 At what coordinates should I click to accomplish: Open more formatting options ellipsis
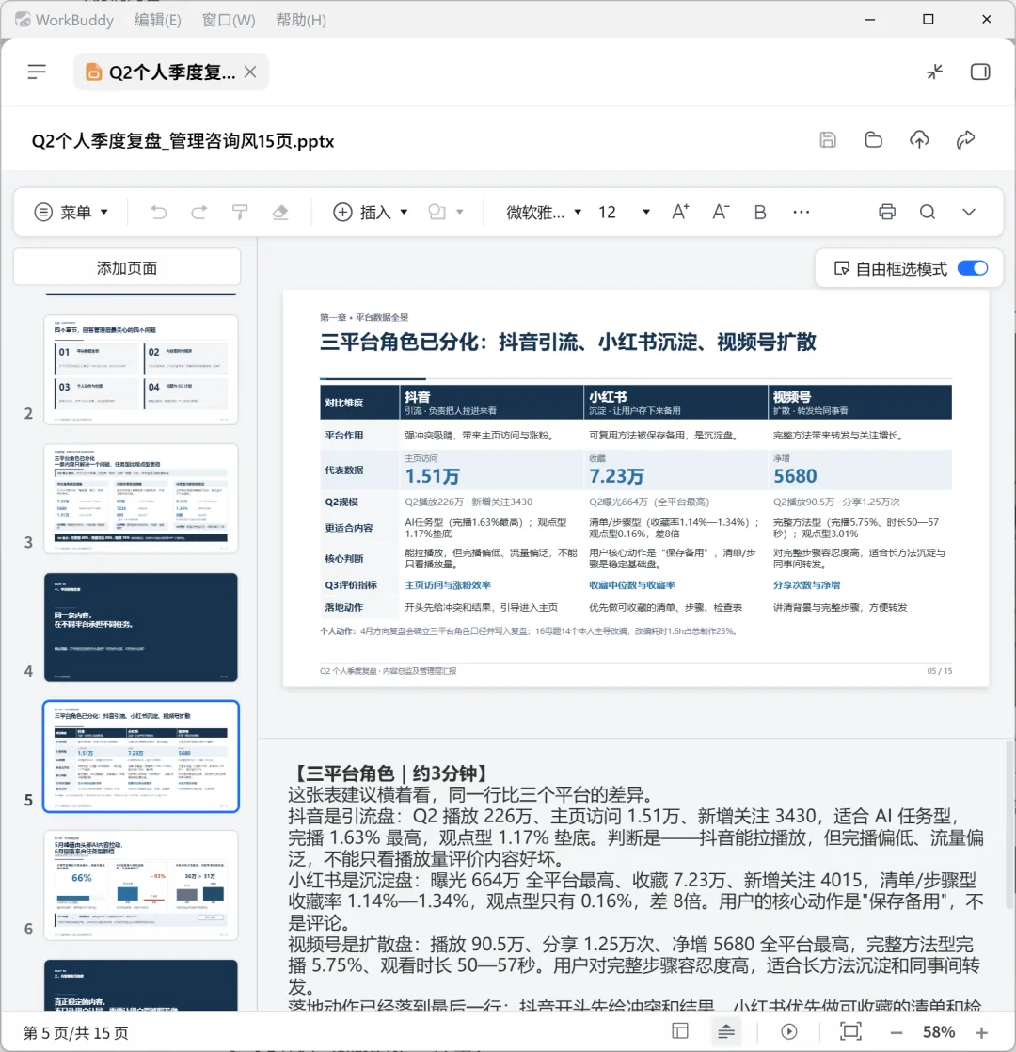pos(801,212)
